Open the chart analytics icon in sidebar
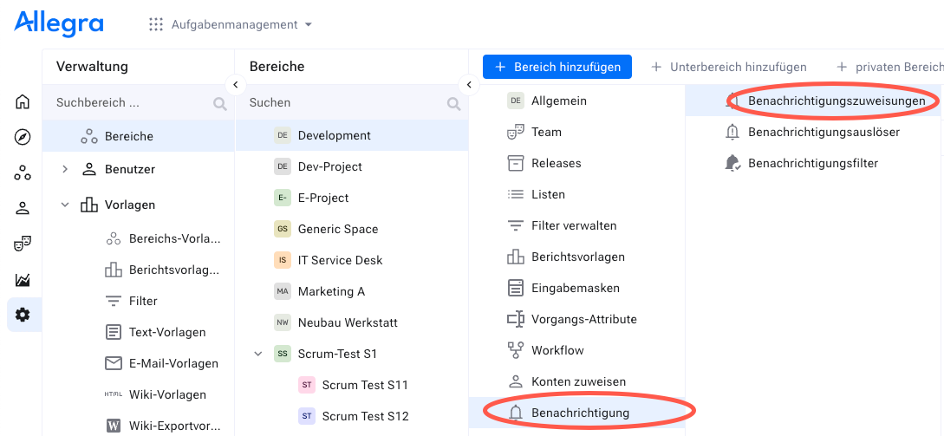 click(23, 279)
